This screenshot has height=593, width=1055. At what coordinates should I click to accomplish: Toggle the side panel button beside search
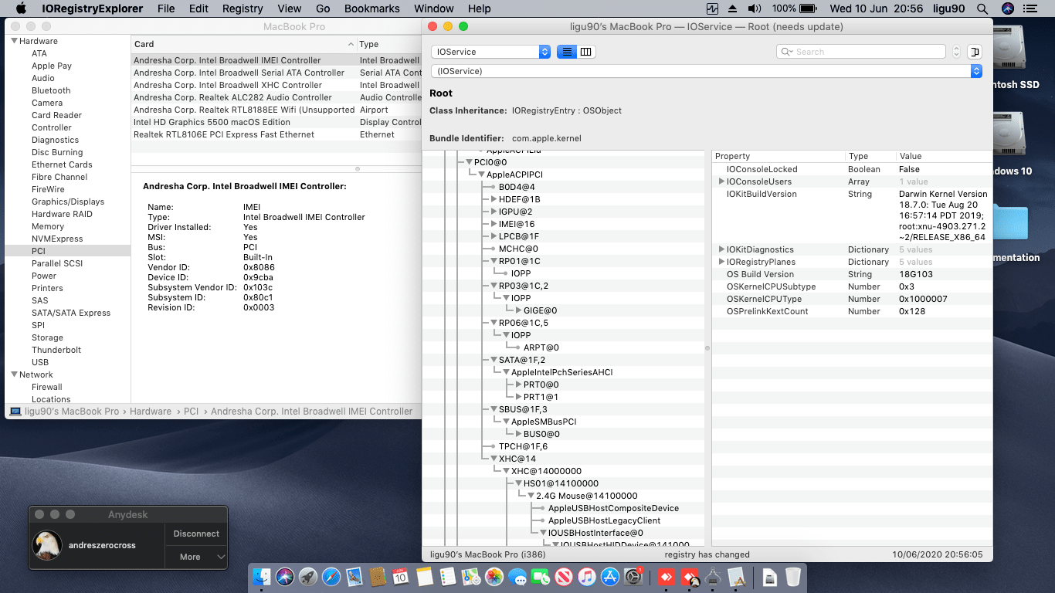point(975,52)
